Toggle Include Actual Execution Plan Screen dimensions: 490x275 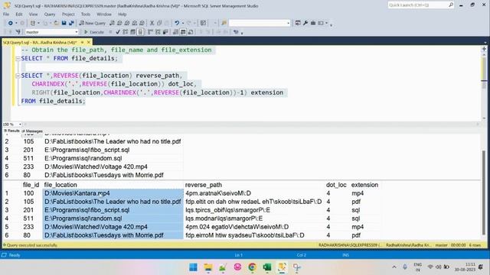tap(150, 32)
